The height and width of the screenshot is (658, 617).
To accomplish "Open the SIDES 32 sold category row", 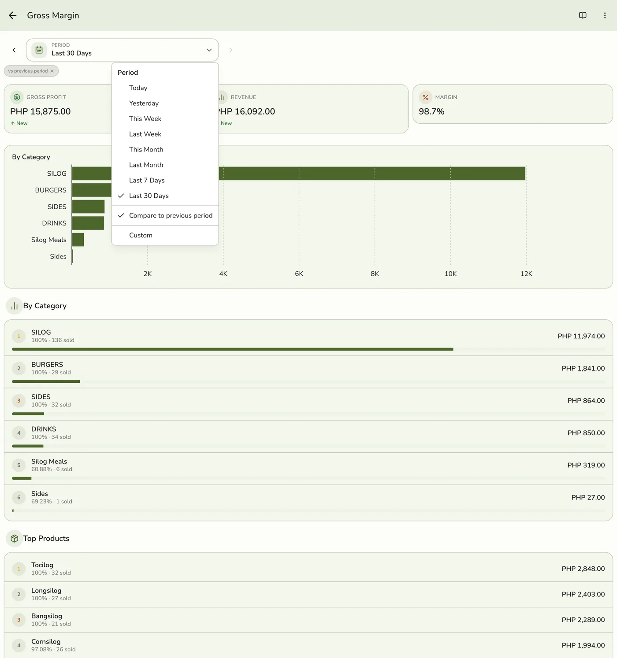I will pyautogui.click(x=308, y=404).
